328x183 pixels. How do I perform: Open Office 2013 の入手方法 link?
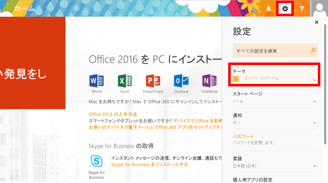(113, 114)
